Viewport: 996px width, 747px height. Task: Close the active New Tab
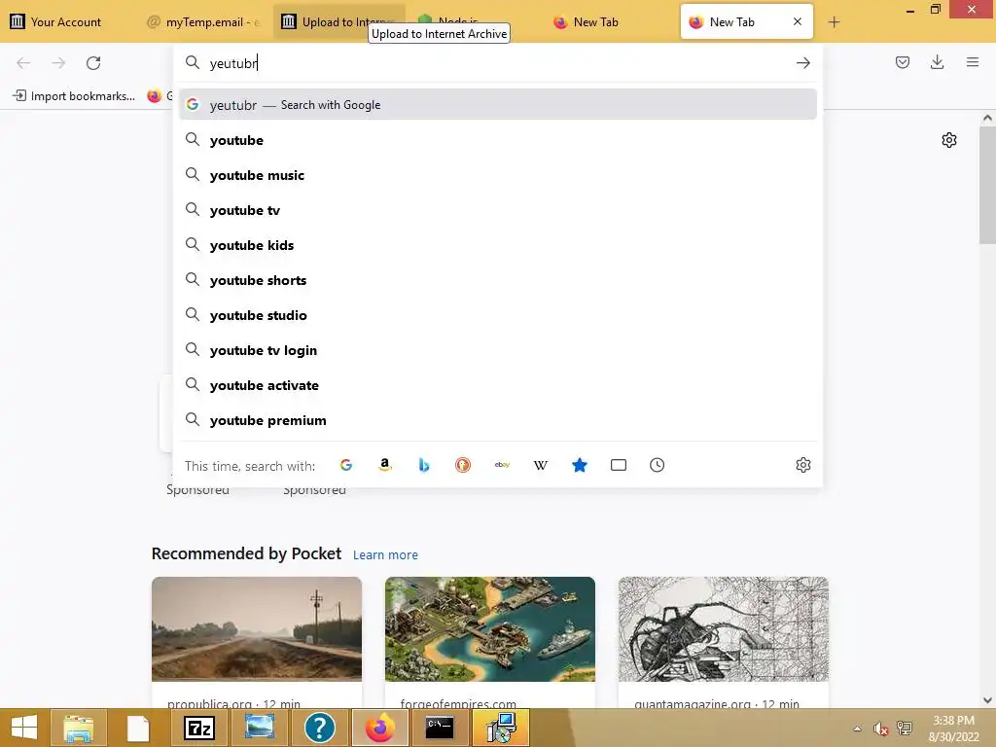pyautogui.click(x=798, y=21)
